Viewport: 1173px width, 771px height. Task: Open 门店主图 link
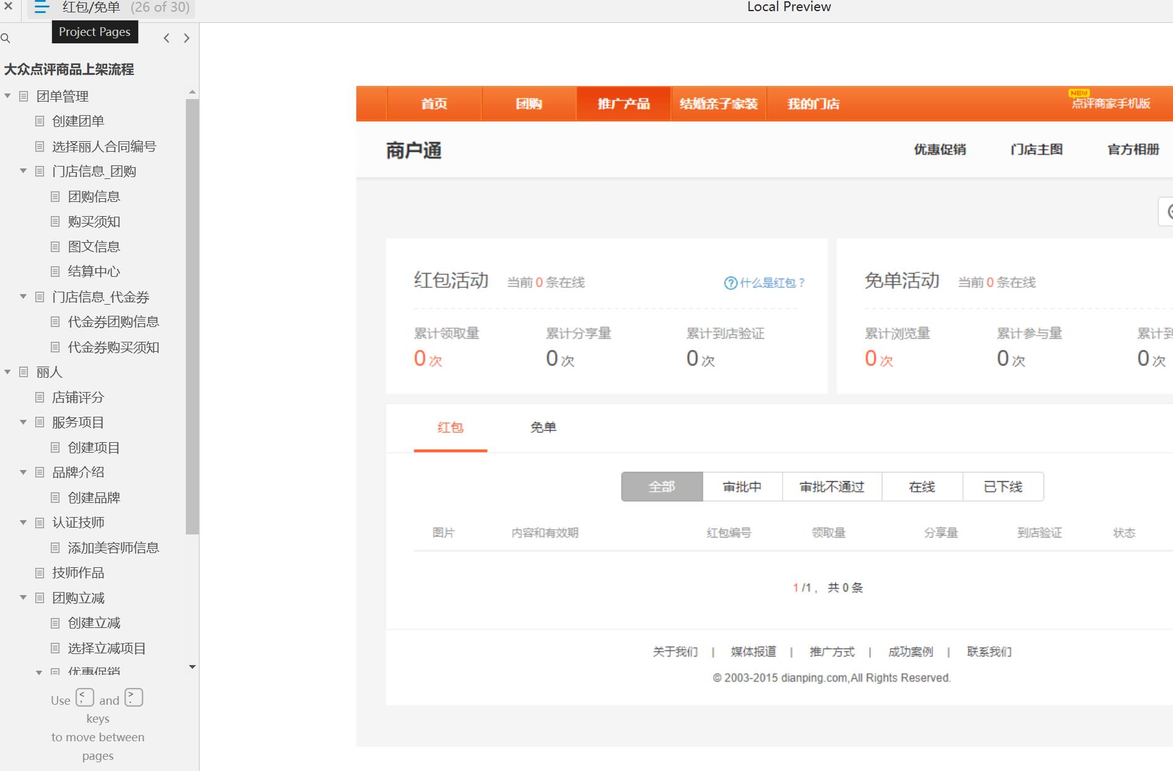pyautogui.click(x=1037, y=150)
